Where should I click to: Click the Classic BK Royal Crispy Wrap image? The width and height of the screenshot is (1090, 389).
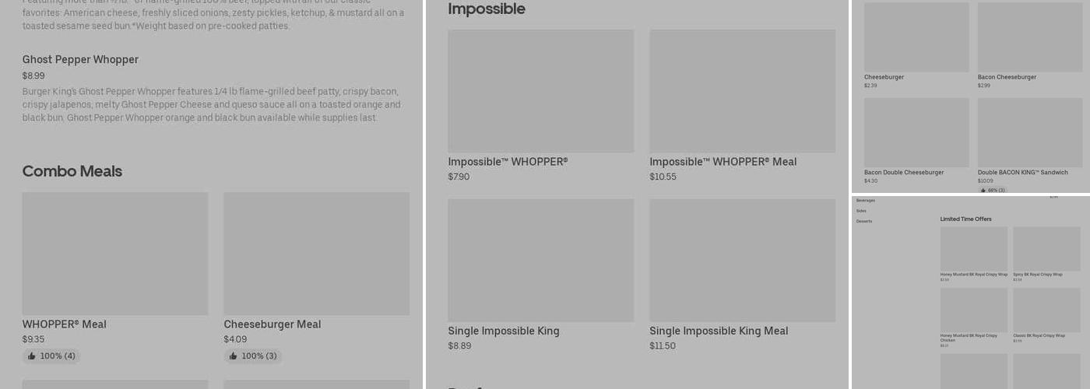(1046, 310)
